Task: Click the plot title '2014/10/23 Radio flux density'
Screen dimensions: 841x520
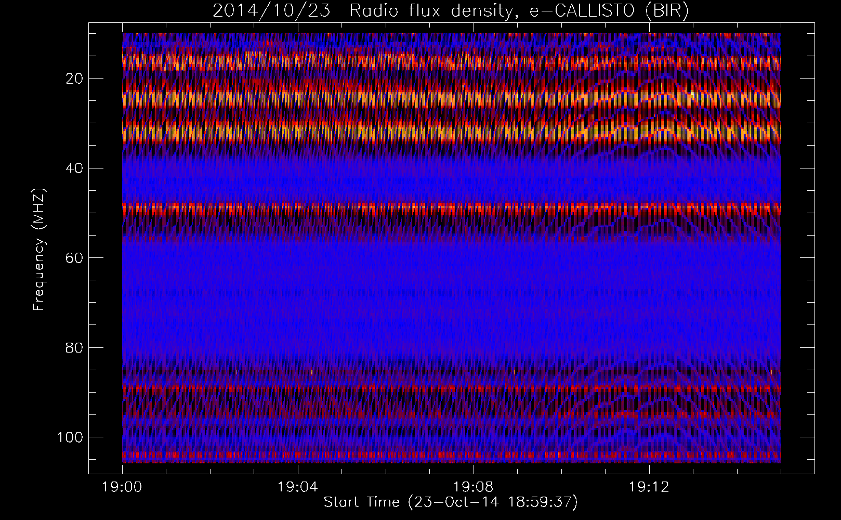Action: tap(451, 11)
